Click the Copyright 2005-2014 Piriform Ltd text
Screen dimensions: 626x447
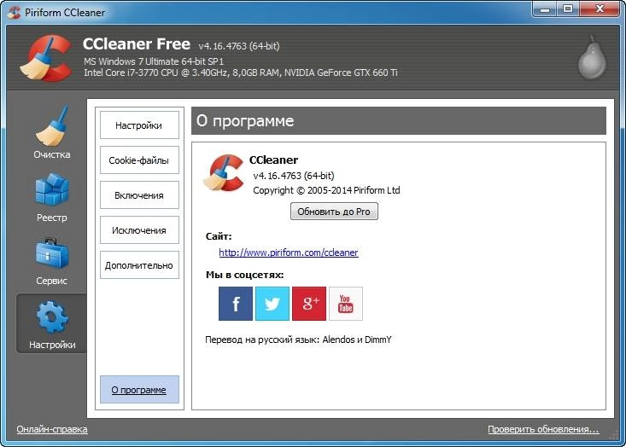click(326, 190)
